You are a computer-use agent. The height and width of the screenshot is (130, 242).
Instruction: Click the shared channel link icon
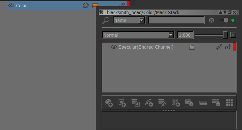[219, 47]
